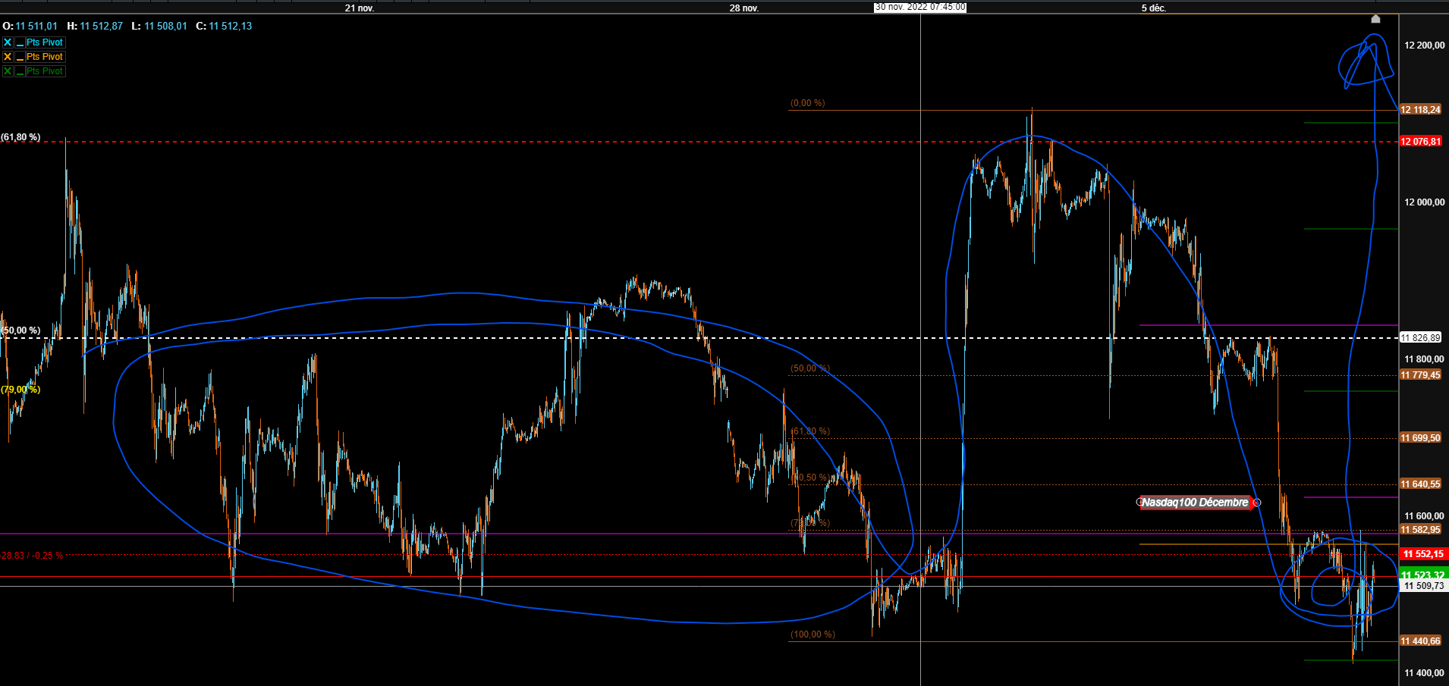
Task: Select the 11 826,89 dashed white level tag
Action: (x=1420, y=338)
